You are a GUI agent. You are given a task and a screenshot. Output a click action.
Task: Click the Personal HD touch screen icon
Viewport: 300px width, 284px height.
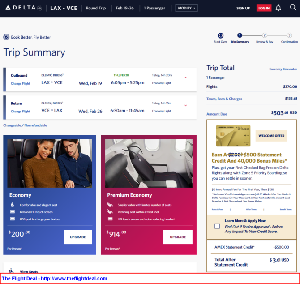[x=13, y=212]
